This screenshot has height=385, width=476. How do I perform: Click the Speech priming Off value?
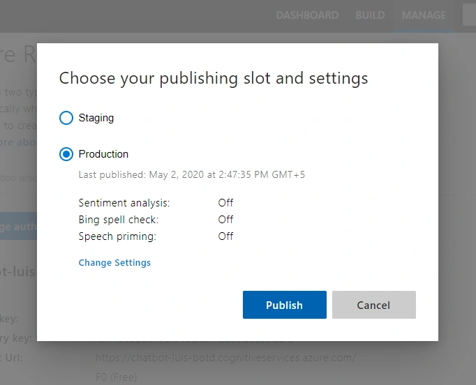pyautogui.click(x=225, y=236)
